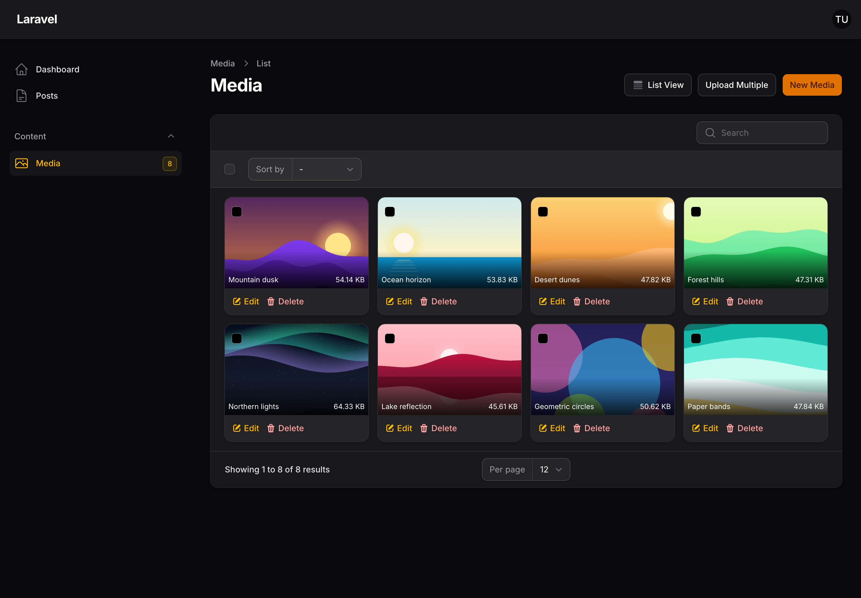Open the TU user avatar menu

click(842, 19)
